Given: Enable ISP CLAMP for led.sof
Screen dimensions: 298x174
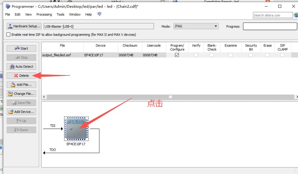Looking at the screenshot, I should click(282, 55).
